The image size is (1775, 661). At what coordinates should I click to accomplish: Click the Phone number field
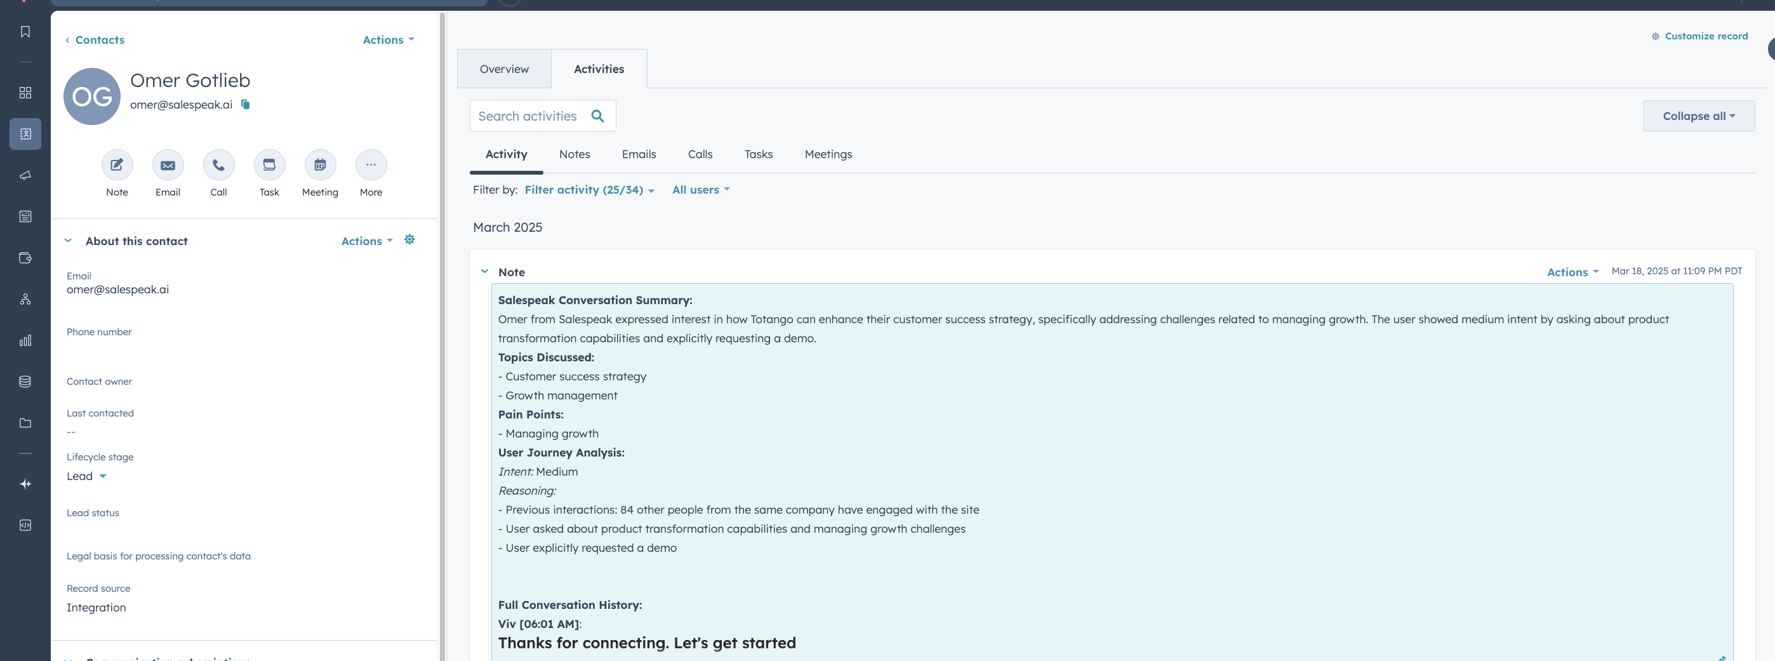click(x=243, y=340)
